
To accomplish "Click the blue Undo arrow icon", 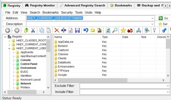I will point(86,30).
